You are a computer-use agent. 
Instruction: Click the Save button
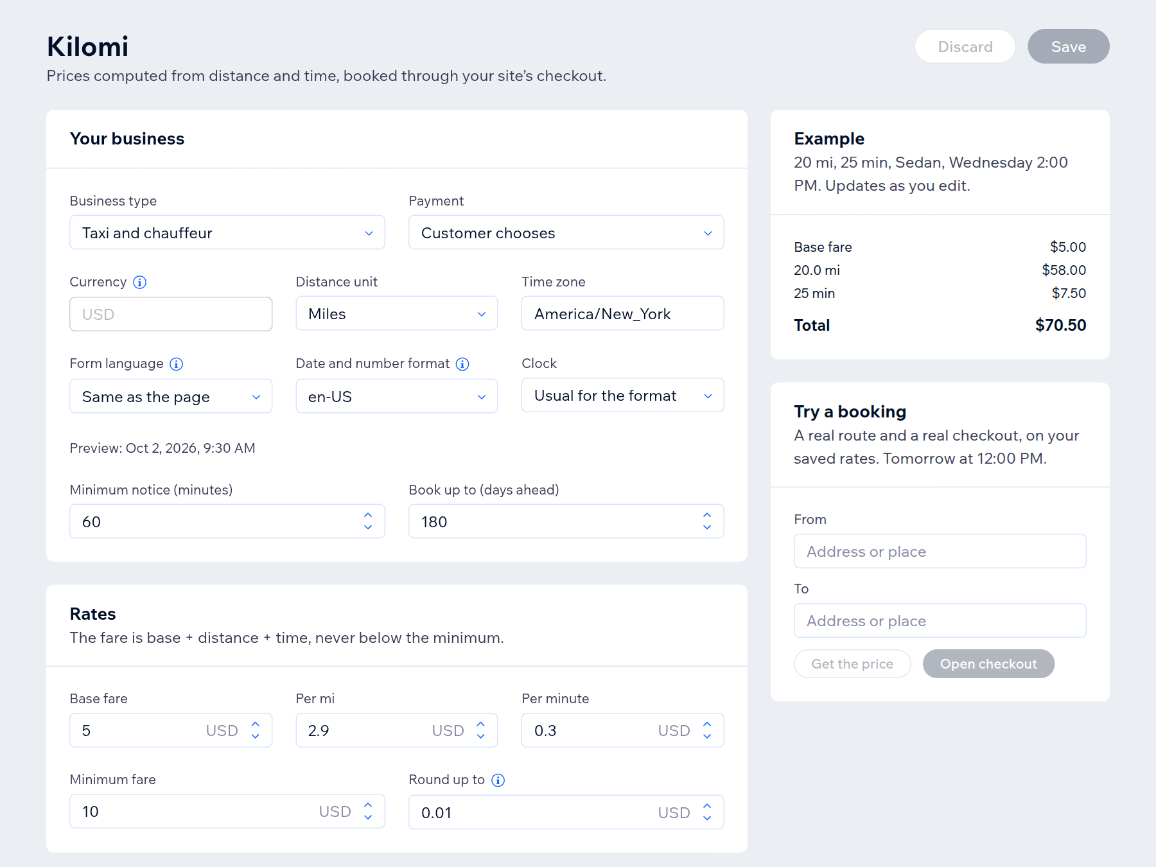coord(1069,46)
